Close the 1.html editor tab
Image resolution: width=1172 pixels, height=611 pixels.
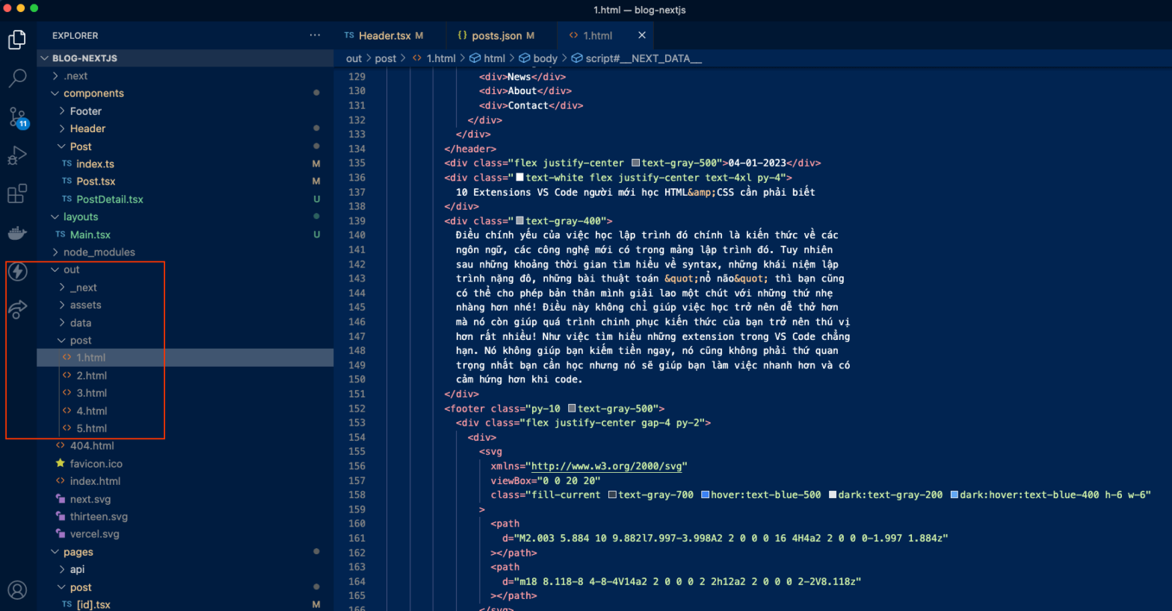click(641, 35)
